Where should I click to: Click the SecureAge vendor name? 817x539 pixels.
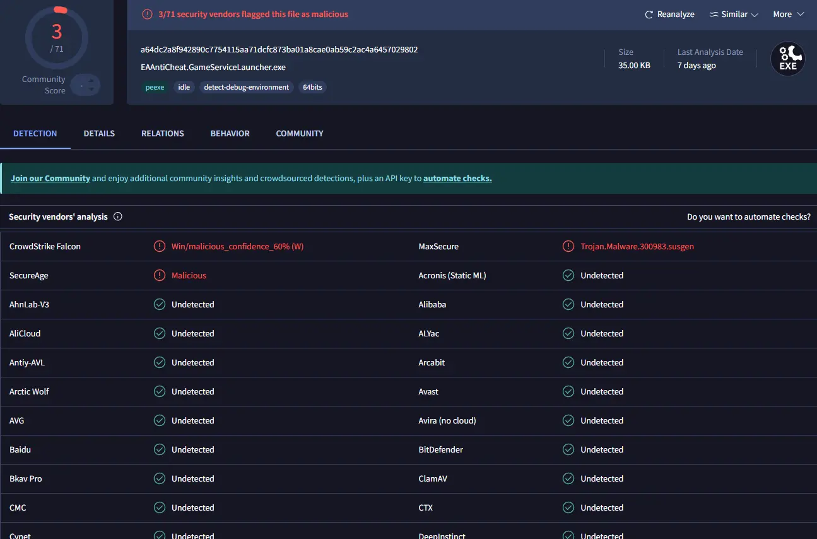pyautogui.click(x=28, y=275)
